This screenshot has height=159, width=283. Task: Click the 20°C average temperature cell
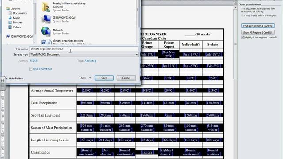pyautogui.click(x=168, y=91)
